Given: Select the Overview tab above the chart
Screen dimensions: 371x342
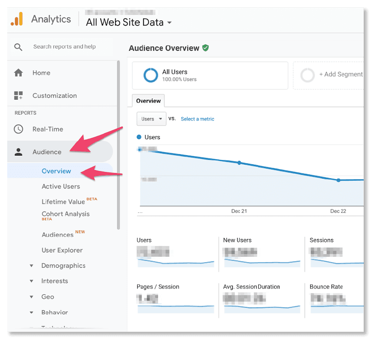Looking at the screenshot, I should pos(148,101).
